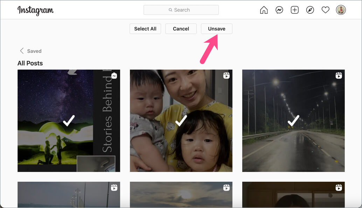Open the Messenger direct messages icon
The image size is (362, 208).
[279, 10]
